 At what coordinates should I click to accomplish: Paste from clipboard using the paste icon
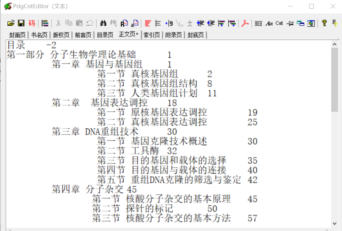(79, 23)
